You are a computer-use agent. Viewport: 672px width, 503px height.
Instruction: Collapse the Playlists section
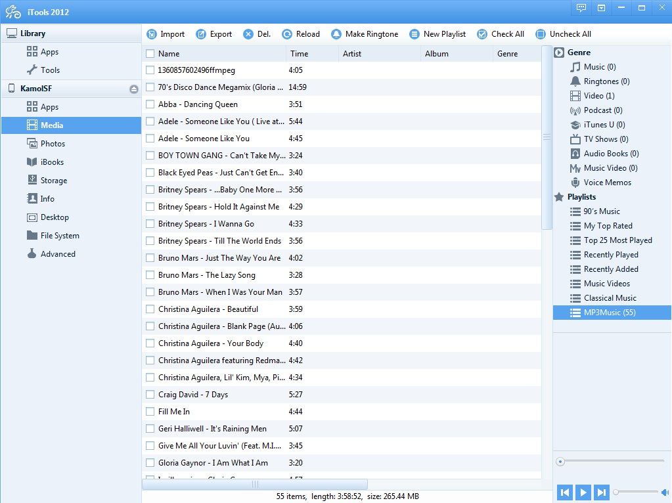point(559,197)
